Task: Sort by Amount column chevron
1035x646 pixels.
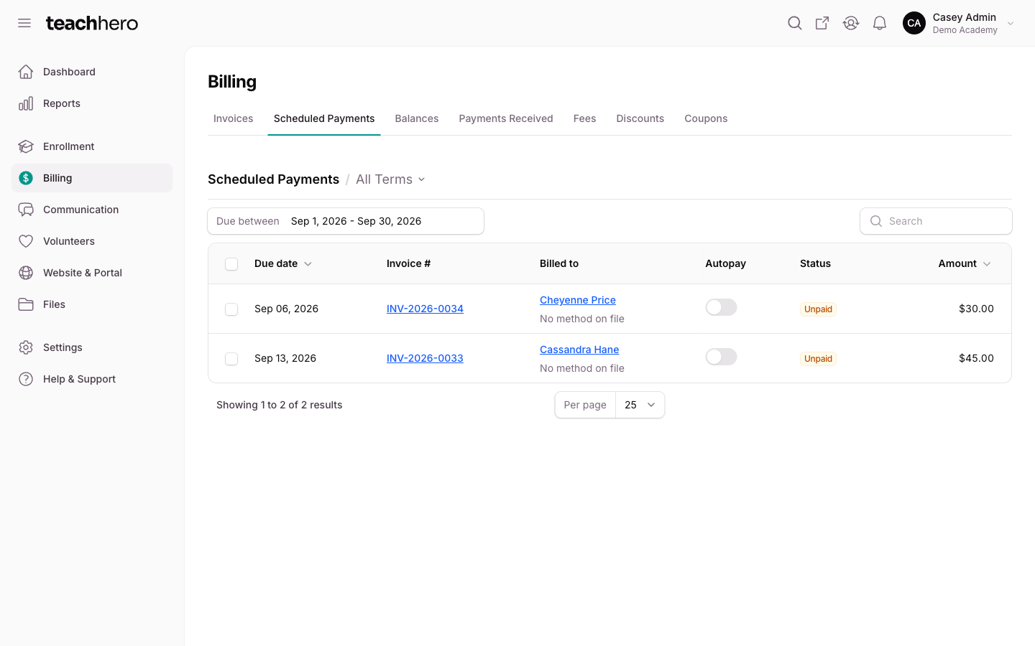Action: pyautogui.click(x=987, y=264)
